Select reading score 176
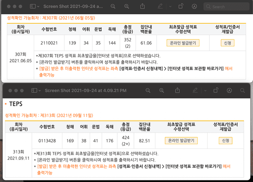Image resolution: width=253 pixels, height=182 pixels. (110, 141)
